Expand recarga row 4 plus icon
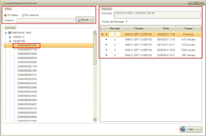The width and height of the screenshot is (206, 136). click(x=106, y=50)
